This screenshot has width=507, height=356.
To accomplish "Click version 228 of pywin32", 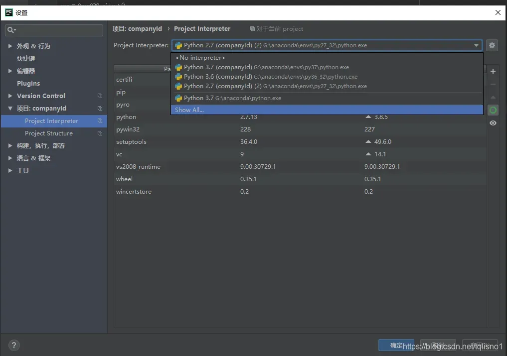I will point(245,129).
